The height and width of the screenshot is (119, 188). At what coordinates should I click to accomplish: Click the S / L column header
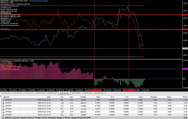(112, 97)
